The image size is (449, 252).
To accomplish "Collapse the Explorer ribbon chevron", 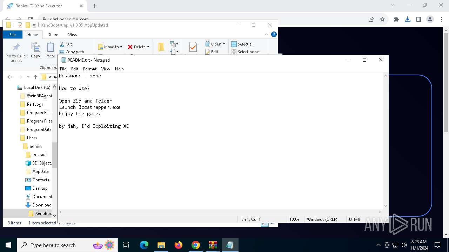I will coord(266,34).
